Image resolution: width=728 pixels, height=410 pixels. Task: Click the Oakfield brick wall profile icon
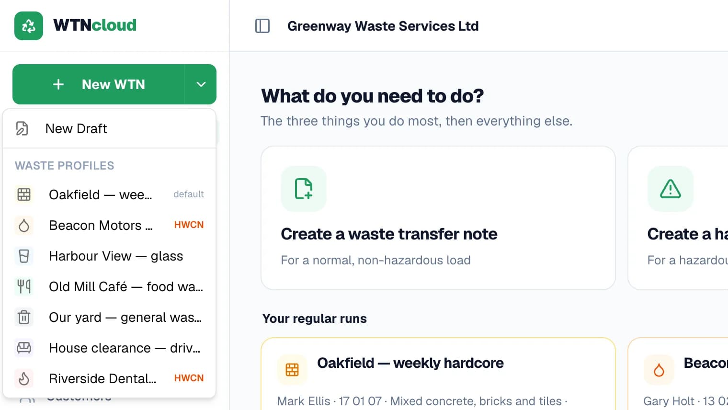point(24,194)
